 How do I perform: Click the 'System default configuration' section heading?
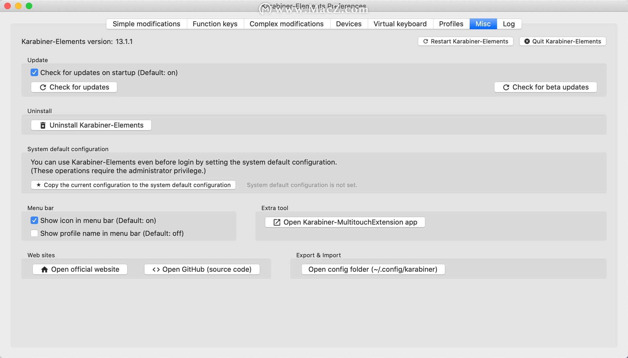[x=68, y=149]
